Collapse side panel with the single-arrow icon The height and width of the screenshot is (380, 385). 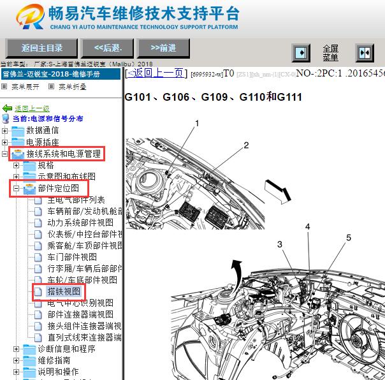pyautogui.click(x=301, y=53)
